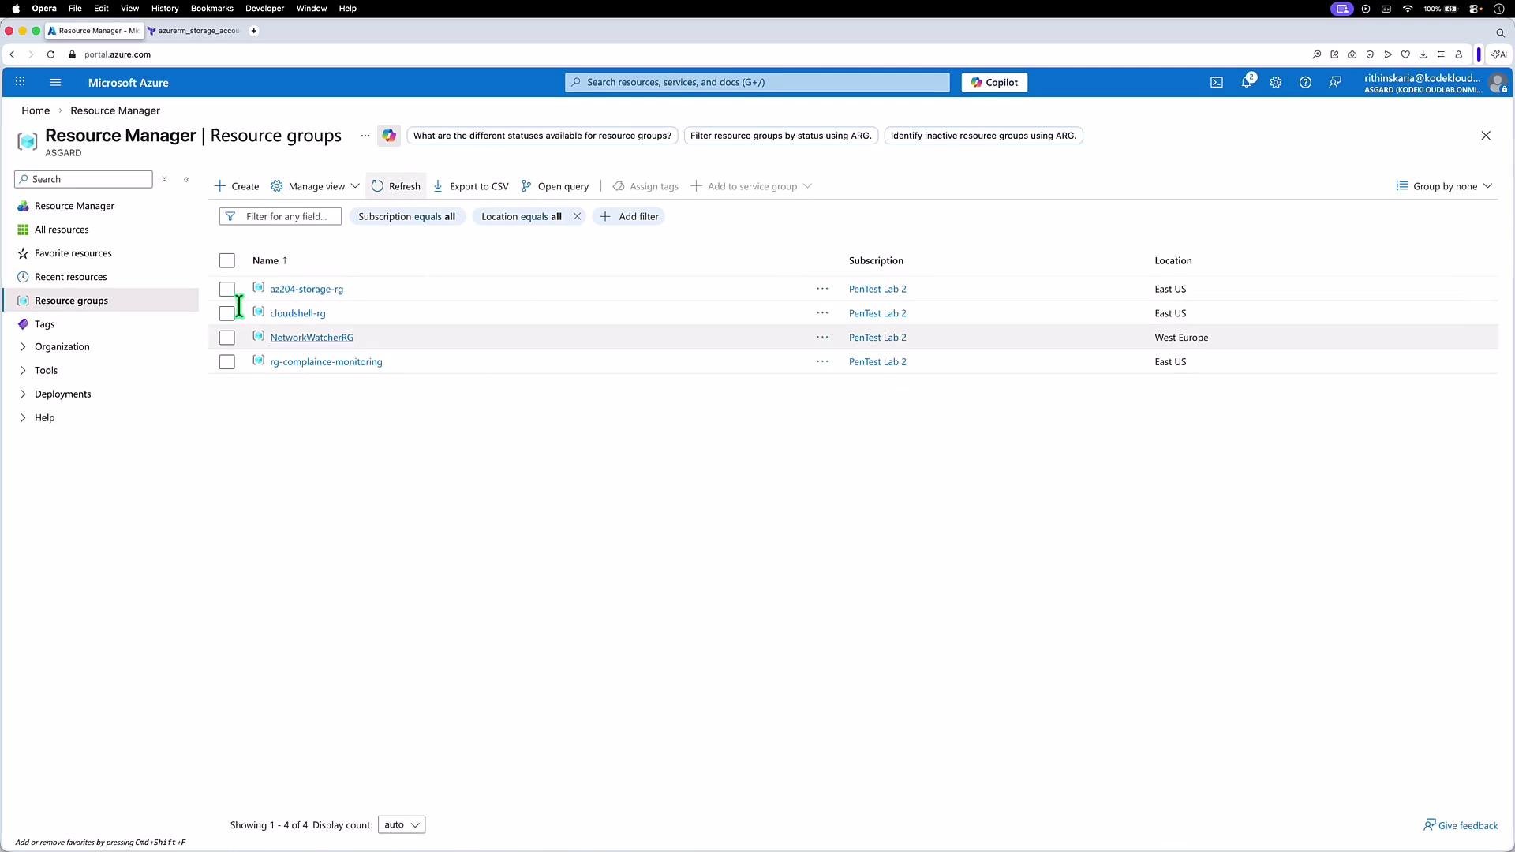Viewport: 1515px width, 852px height.
Task: Open the more options ellipsis beside the title
Action: tap(365, 136)
